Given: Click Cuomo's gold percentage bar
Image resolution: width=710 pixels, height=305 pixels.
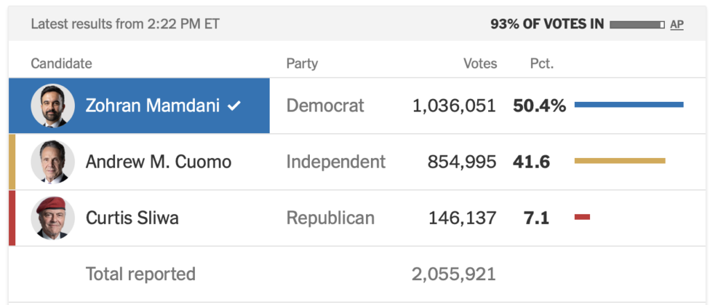Looking at the screenshot, I should point(620,161).
